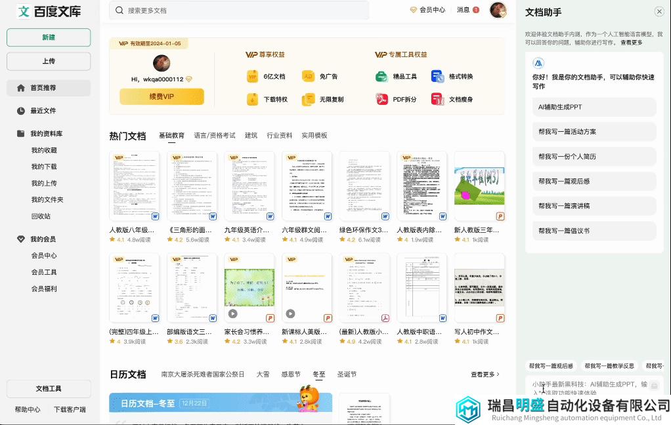Select the 冬至 calendar tab
The height and width of the screenshot is (425, 671).
[x=319, y=374]
